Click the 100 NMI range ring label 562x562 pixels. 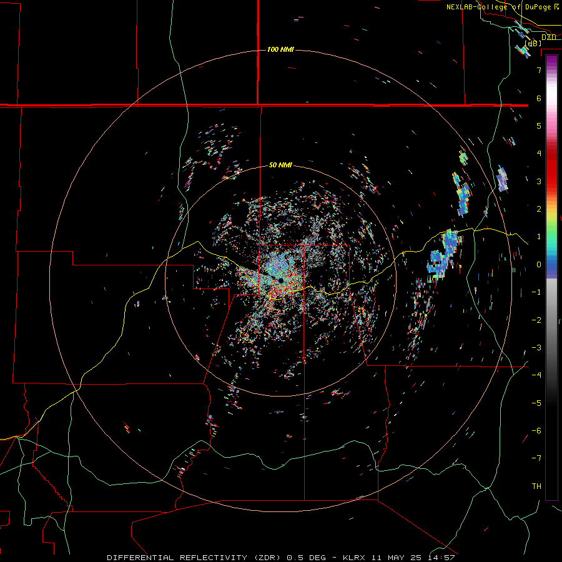(x=280, y=49)
